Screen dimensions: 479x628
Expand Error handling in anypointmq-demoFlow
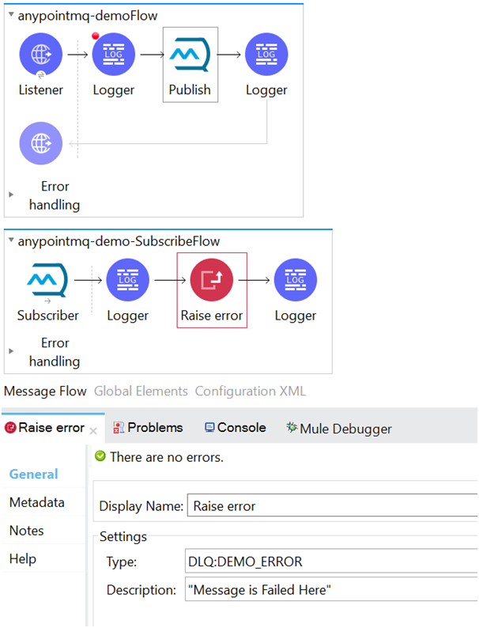click(11, 194)
